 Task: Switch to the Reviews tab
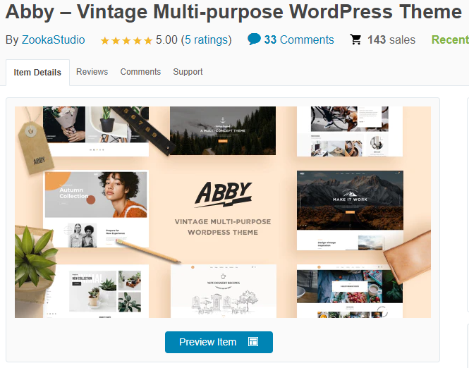92,72
